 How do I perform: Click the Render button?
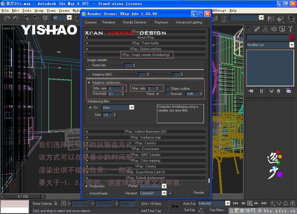point(199,193)
